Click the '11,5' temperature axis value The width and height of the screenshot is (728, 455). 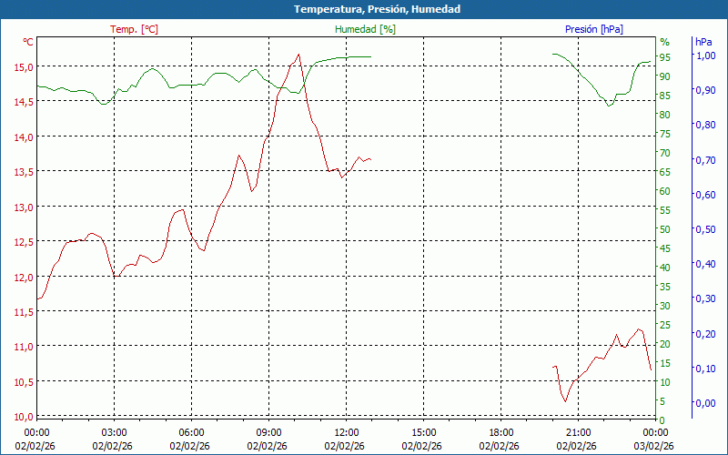pos(24,312)
